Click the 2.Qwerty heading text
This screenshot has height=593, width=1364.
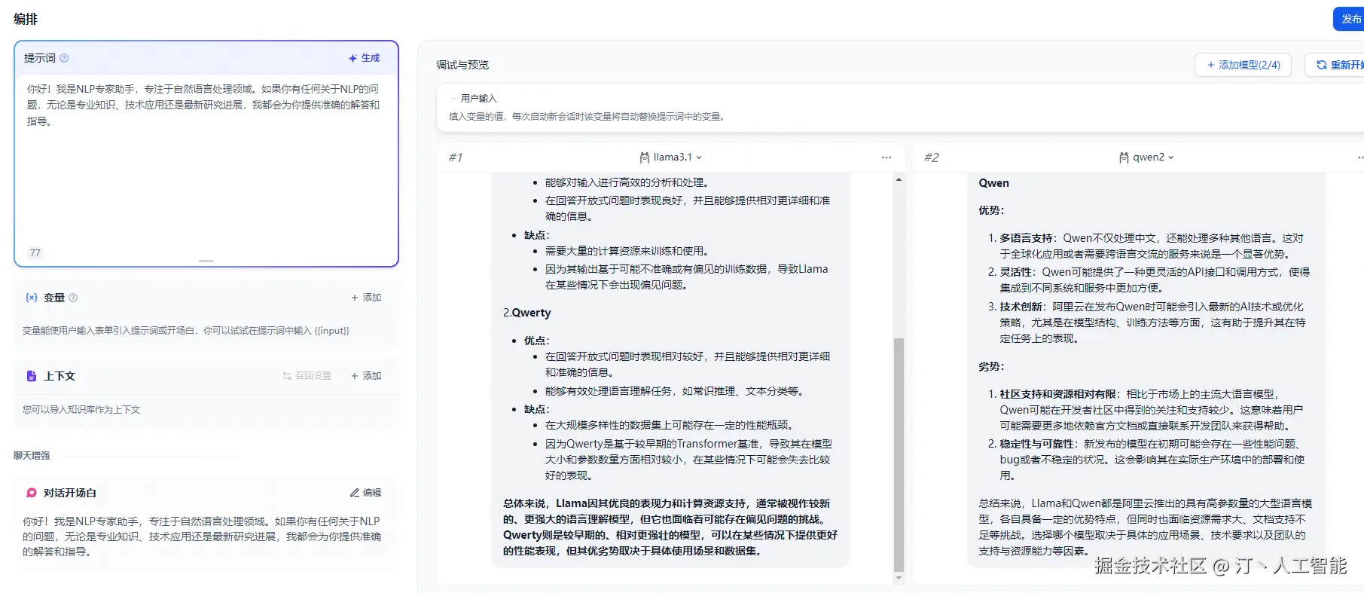527,313
